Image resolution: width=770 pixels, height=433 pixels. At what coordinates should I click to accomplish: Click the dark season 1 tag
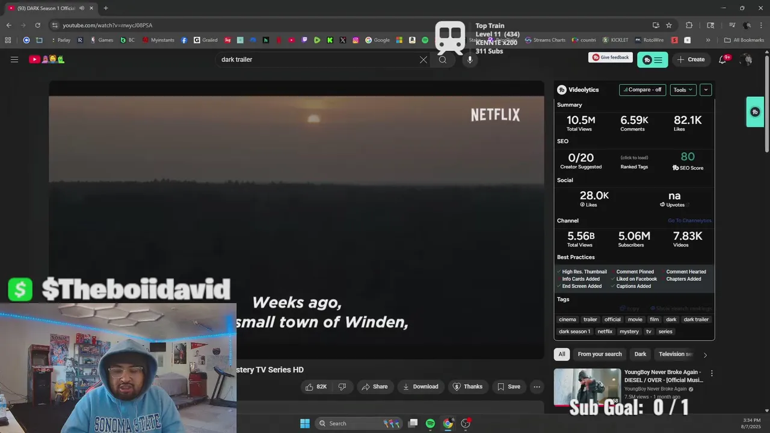(x=574, y=331)
